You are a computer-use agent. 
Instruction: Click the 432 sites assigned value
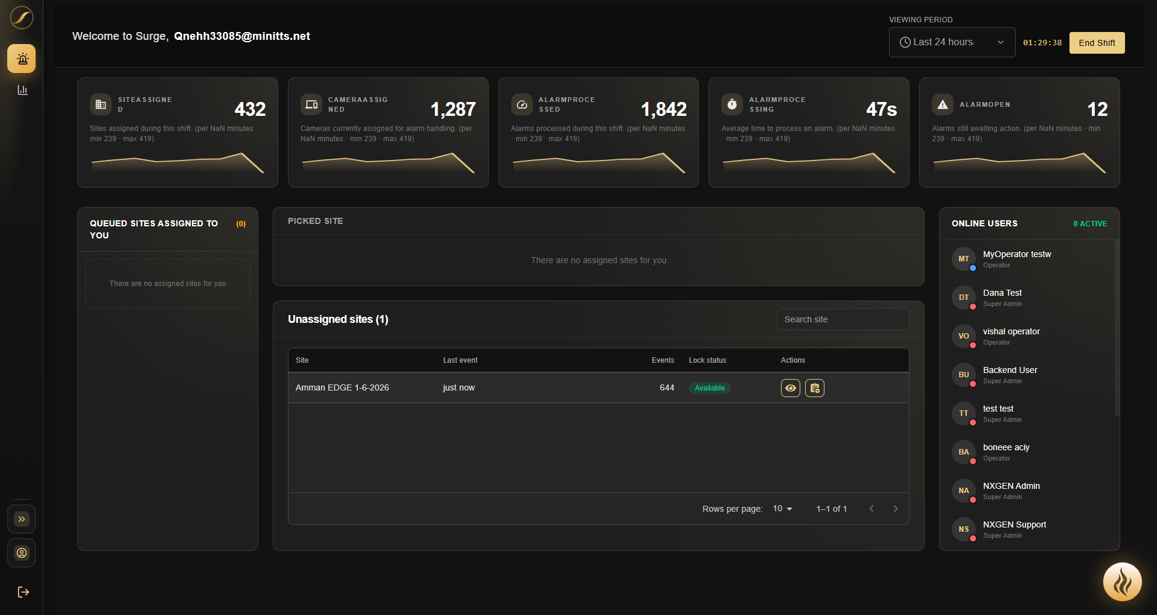coord(250,109)
